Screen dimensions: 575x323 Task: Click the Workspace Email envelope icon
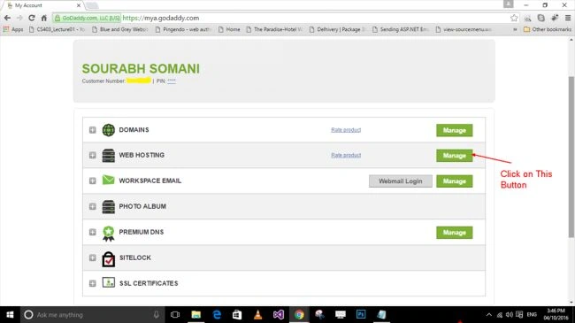tap(108, 181)
